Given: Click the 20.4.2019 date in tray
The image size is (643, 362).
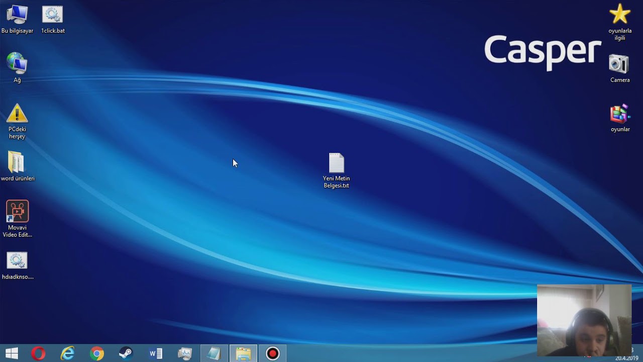Looking at the screenshot, I should point(627,358).
